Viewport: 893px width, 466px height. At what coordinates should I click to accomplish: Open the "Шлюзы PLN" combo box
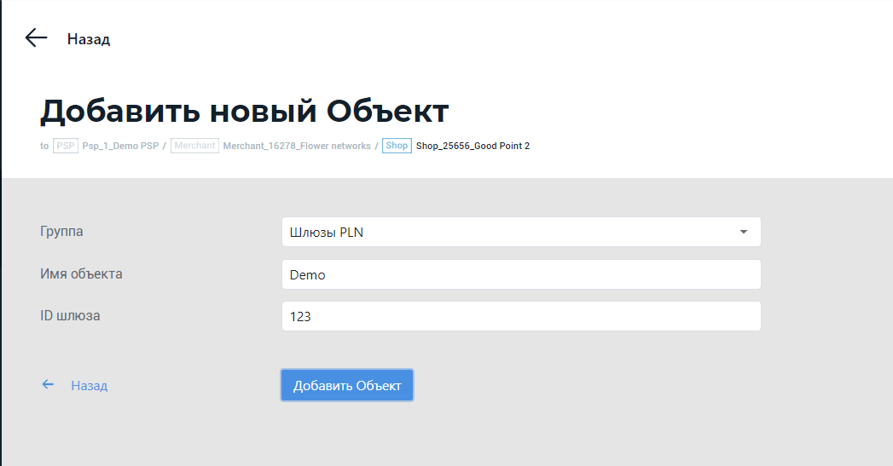coord(512,232)
